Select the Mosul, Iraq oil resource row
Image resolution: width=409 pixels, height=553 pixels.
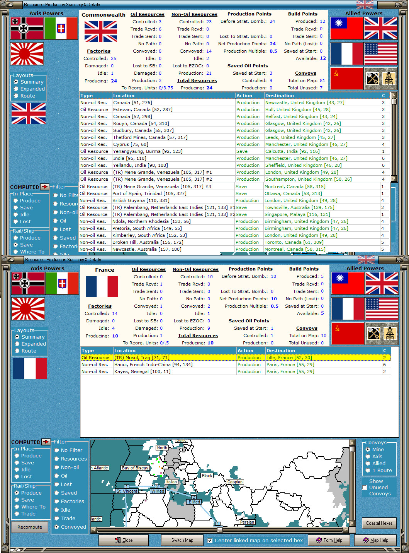pyautogui.click(x=236, y=358)
